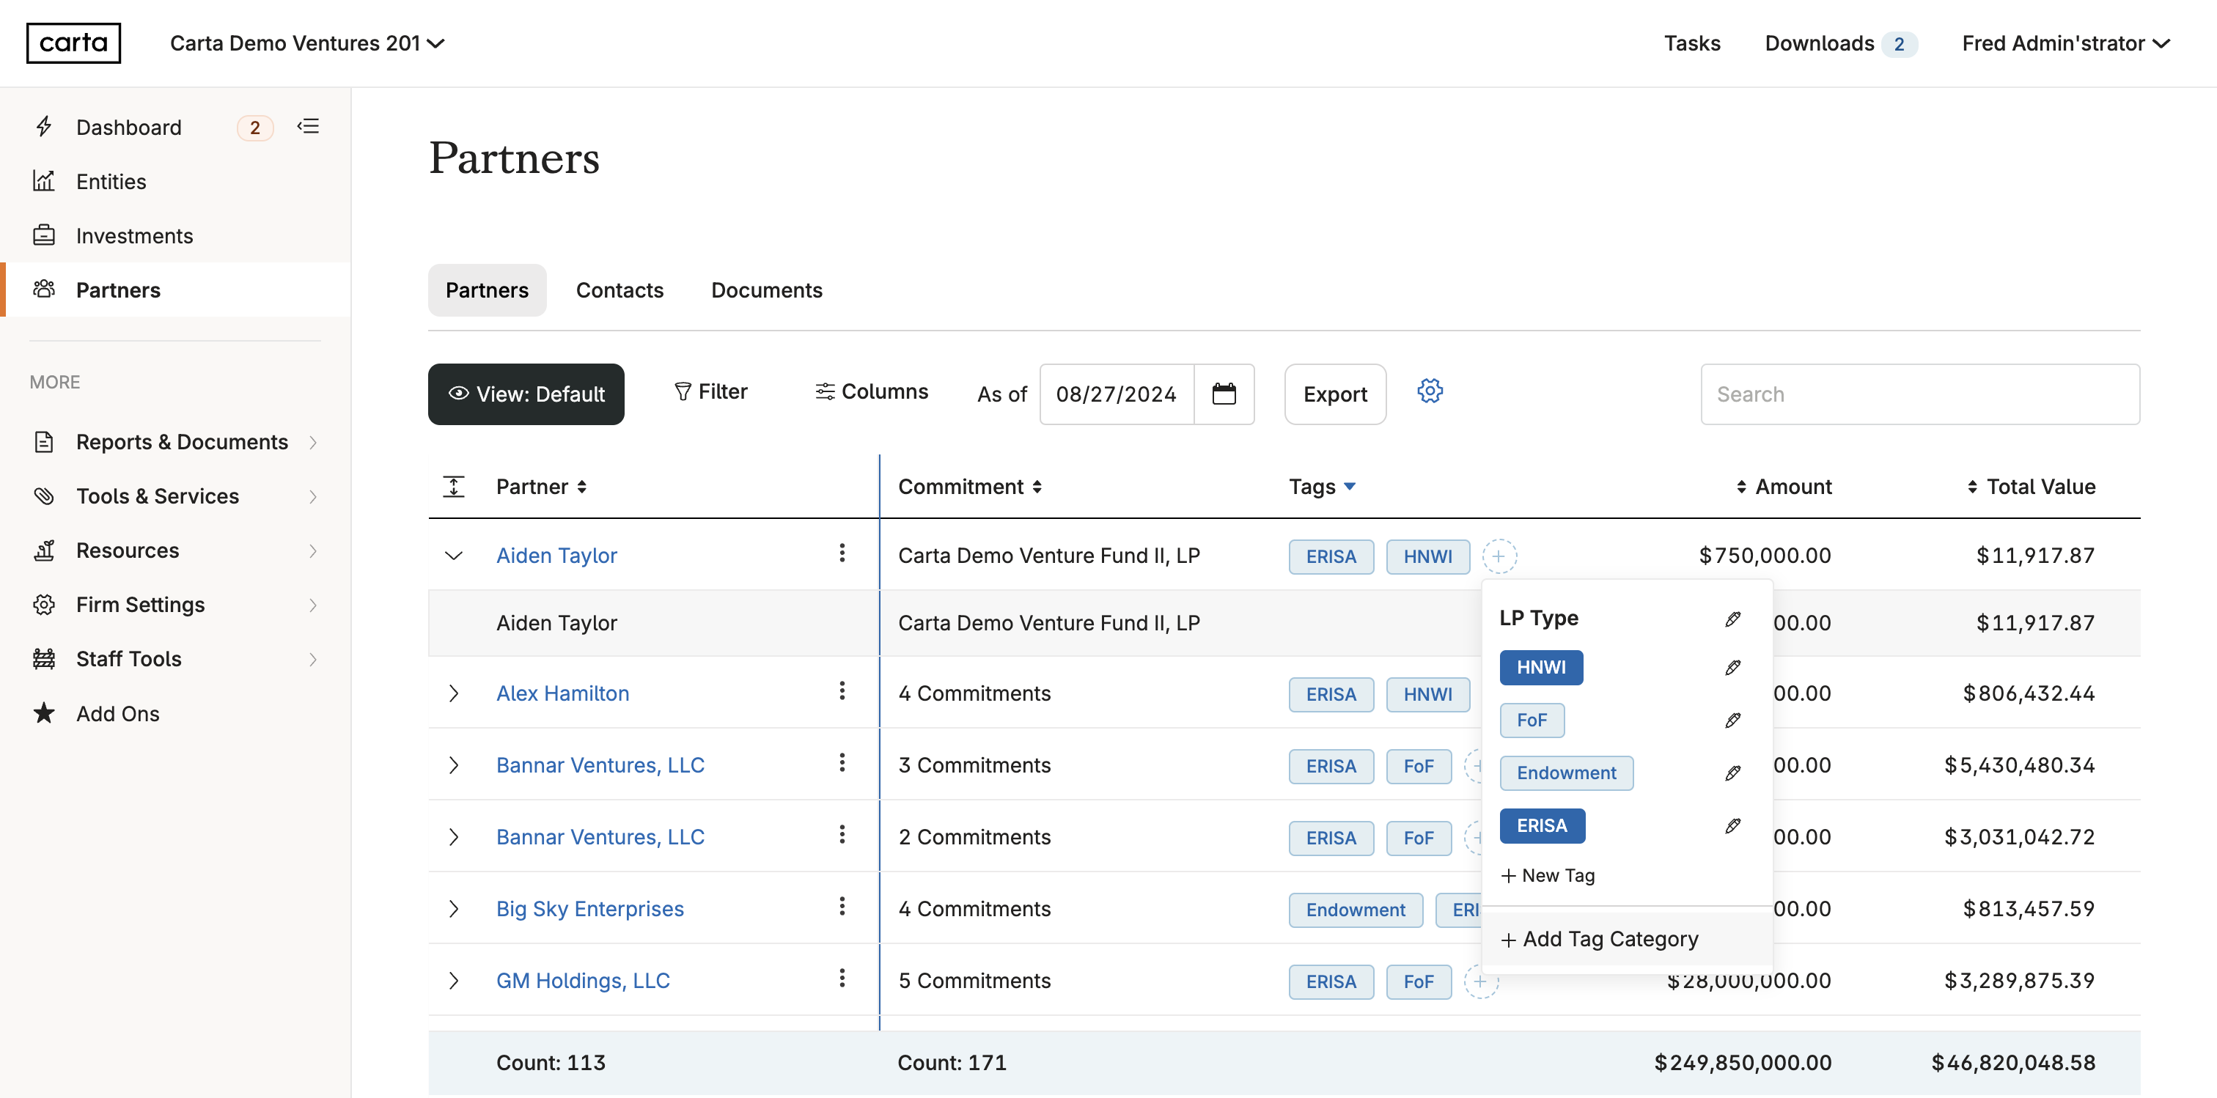Toggle Endowment tag in LP Type popup
The image size is (2217, 1098).
[1565, 773]
